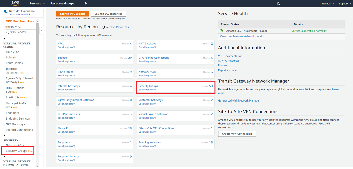The width and height of the screenshot is (353, 169).
Task: Click the Launch VPC Wizard button
Action: (x=72, y=13)
